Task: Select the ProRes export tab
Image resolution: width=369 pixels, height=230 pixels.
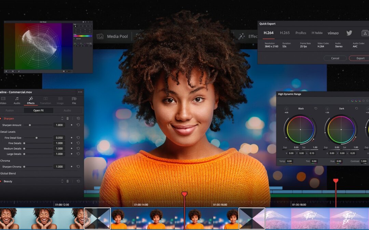Action: click(301, 33)
